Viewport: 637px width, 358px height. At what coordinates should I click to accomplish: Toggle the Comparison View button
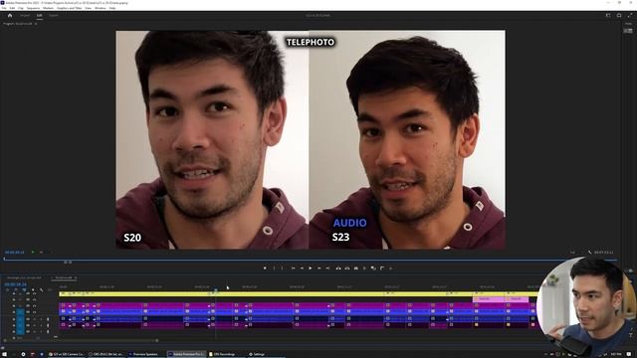tap(373, 268)
